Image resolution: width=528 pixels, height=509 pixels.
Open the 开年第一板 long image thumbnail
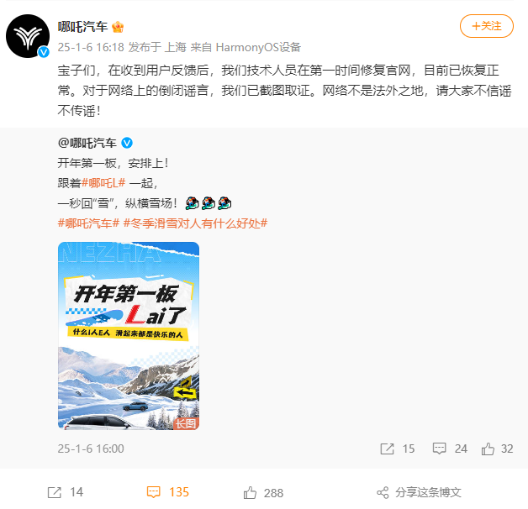pyautogui.click(x=129, y=336)
